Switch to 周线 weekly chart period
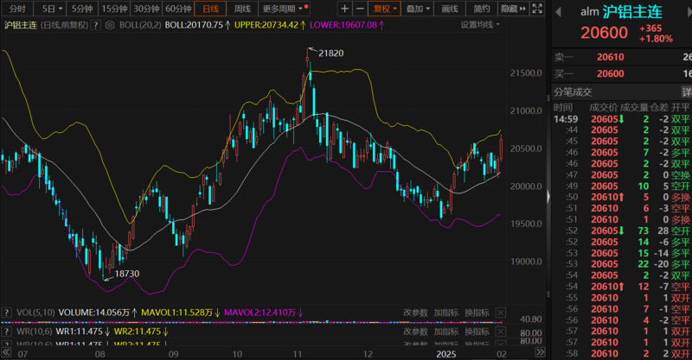The image size is (692, 360). tap(243, 8)
